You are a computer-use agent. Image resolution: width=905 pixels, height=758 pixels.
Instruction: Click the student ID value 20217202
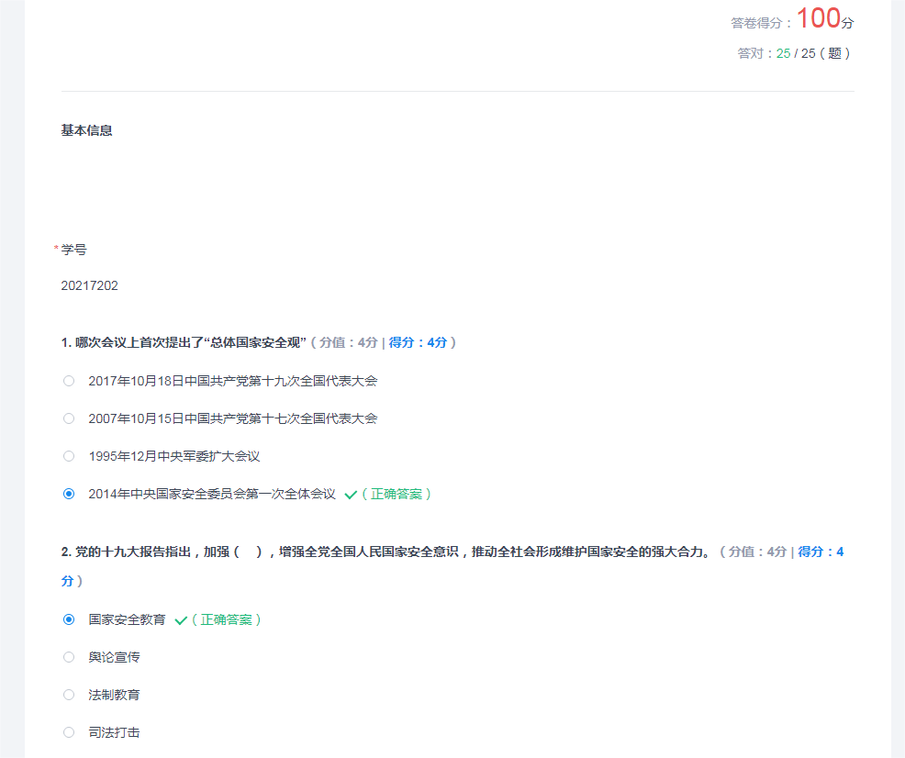(89, 285)
